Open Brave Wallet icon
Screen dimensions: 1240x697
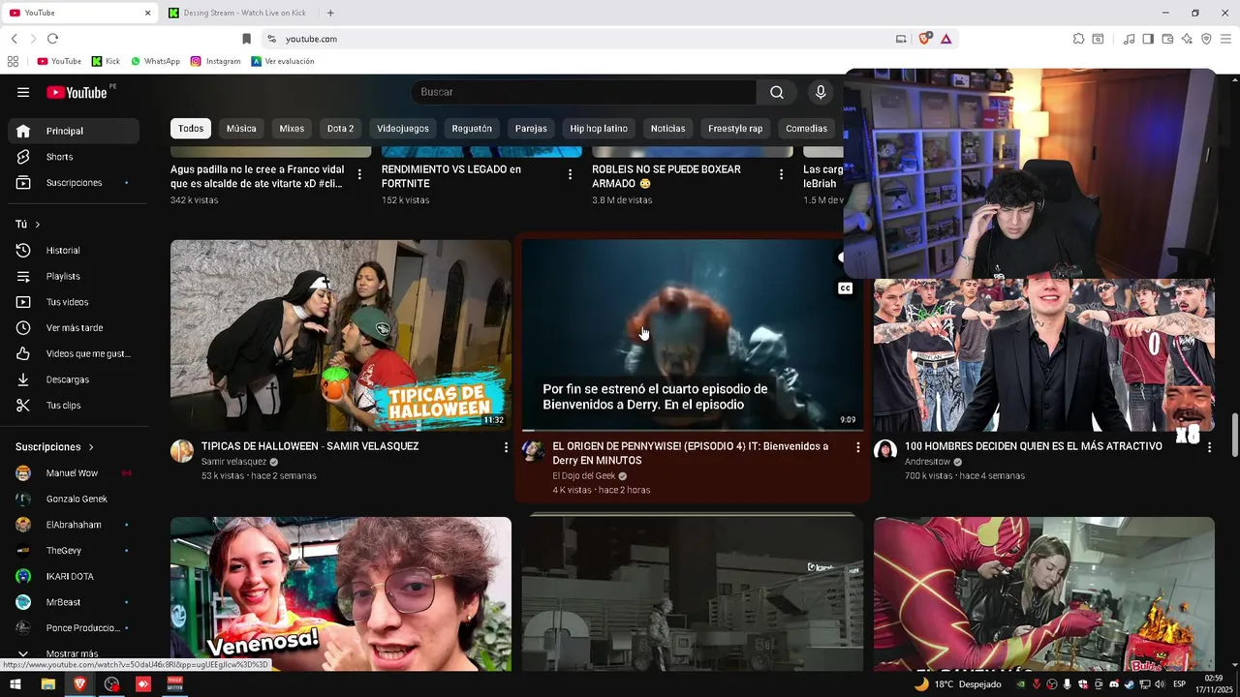click(1167, 39)
